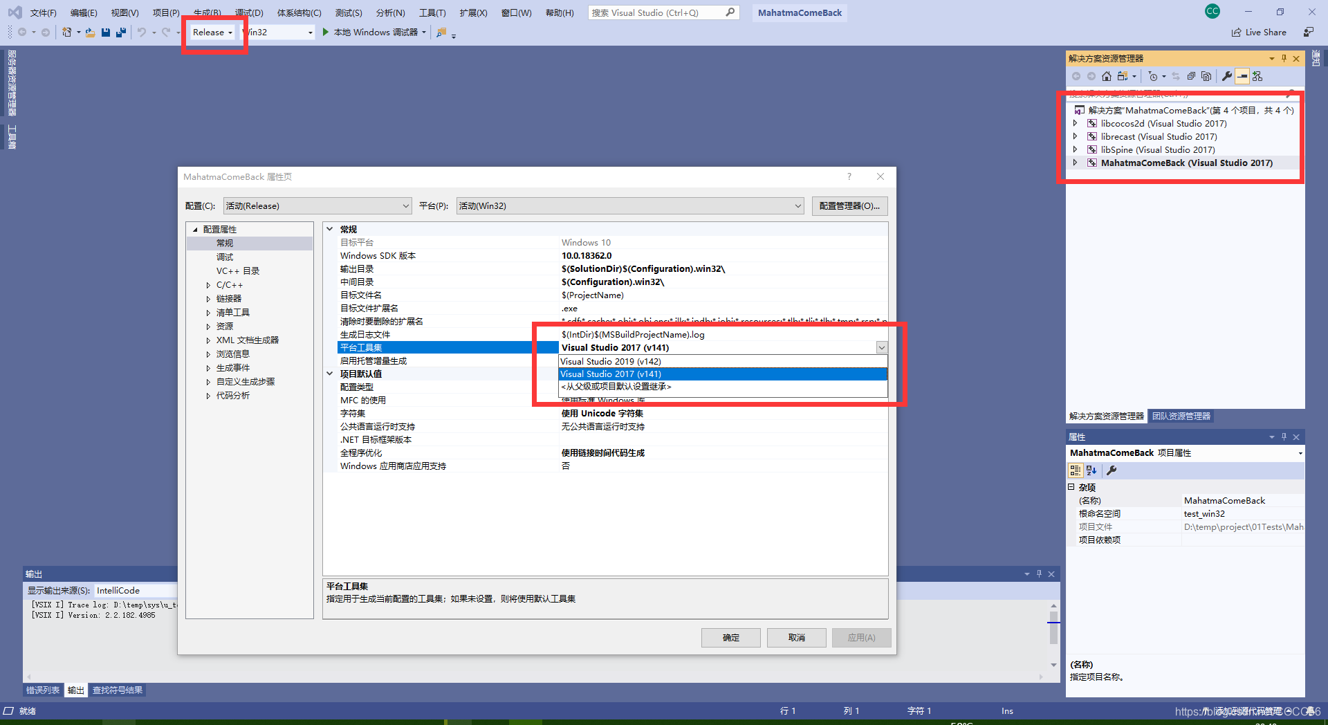
Task: Collapse the 配置属性 root node
Action: coord(195,230)
